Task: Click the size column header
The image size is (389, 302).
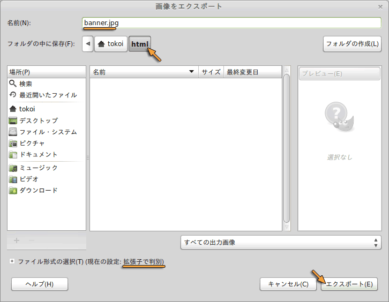Action: (x=211, y=72)
